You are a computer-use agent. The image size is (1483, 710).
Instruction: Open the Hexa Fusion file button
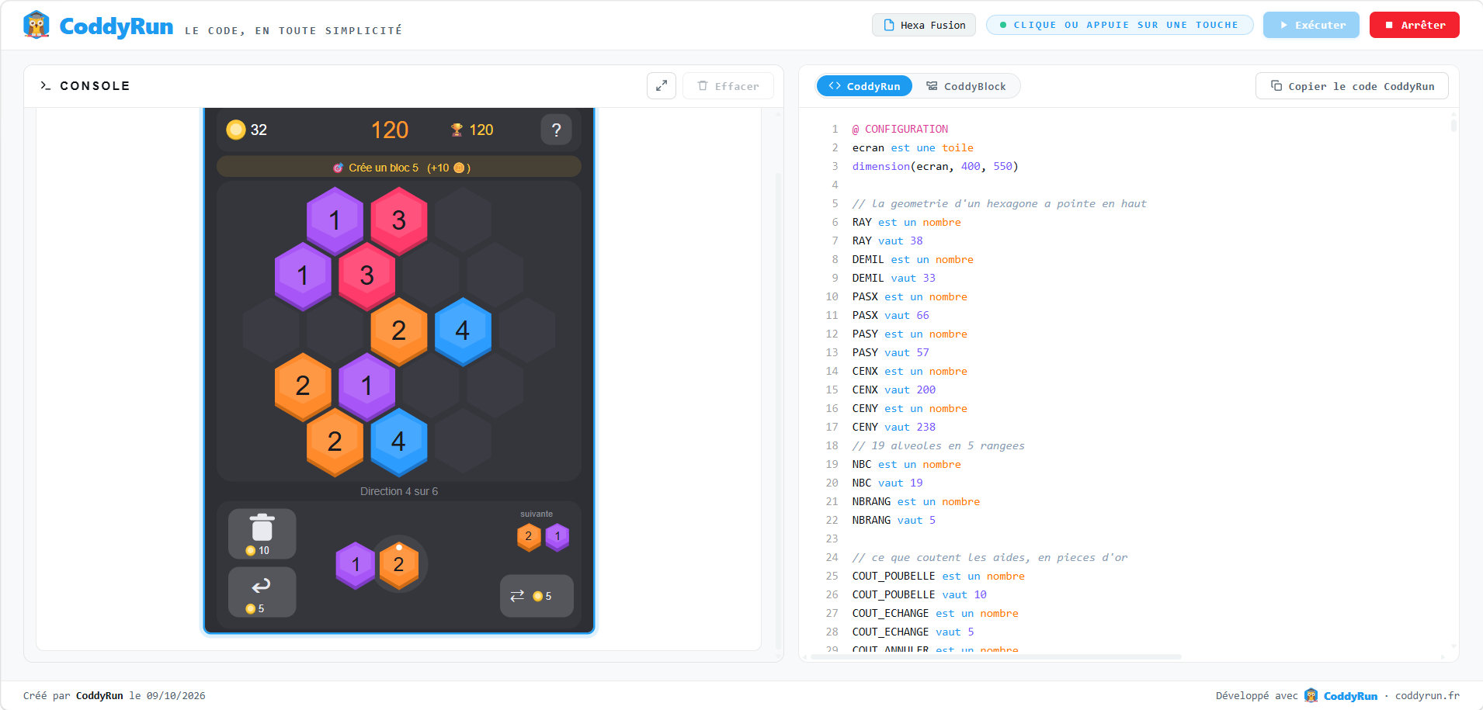tap(925, 25)
